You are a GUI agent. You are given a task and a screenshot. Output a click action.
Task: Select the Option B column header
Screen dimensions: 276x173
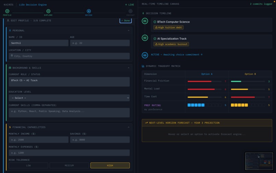250,74
